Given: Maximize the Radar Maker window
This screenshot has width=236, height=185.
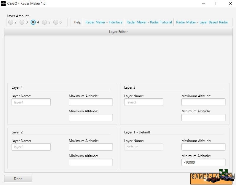Looking at the screenshot, I should point(217,4).
